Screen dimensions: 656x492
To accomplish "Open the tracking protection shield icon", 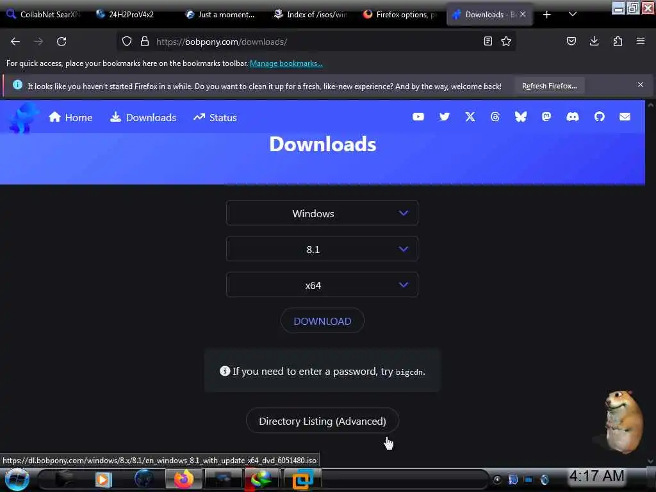I will tap(127, 41).
